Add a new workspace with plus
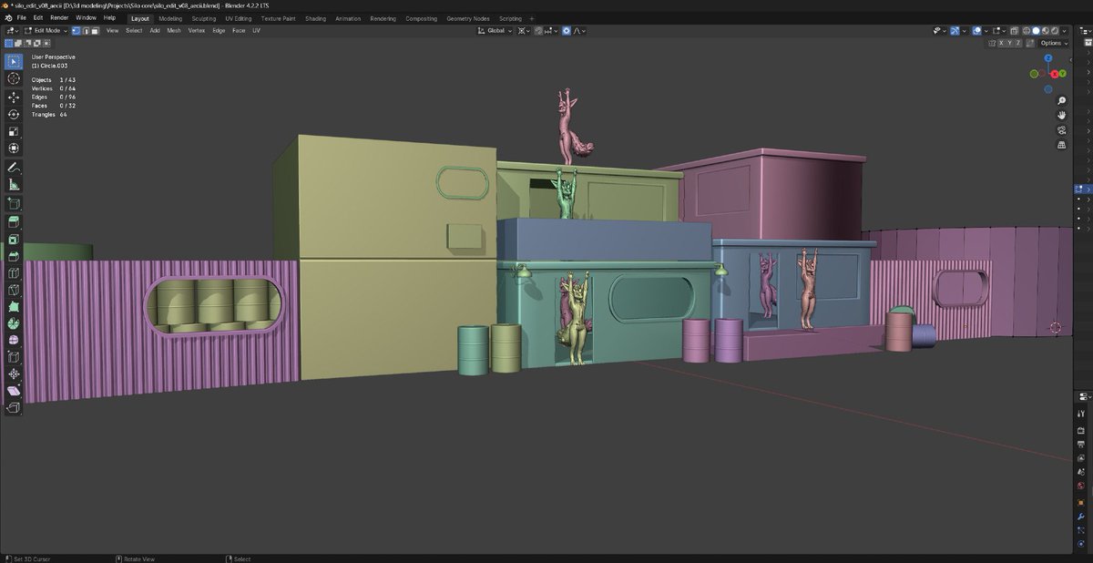Image resolution: width=1093 pixels, height=563 pixels. tap(532, 18)
